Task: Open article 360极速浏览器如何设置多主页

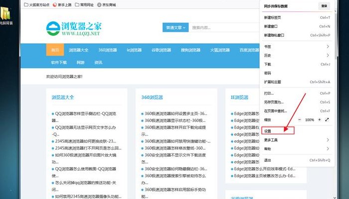Action: [176, 113]
